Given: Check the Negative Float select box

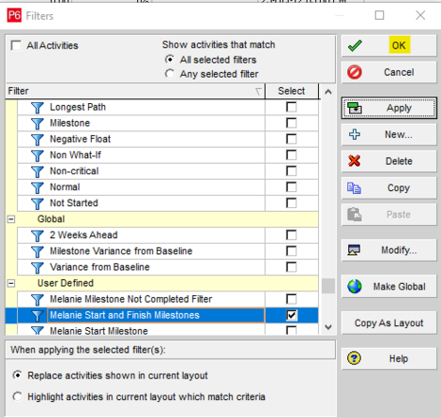Looking at the screenshot, I should click(x=291, y=139).
